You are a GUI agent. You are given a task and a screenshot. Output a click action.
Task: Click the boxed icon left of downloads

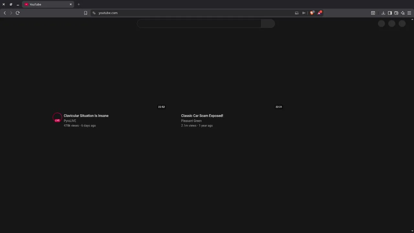click(373, 13)
